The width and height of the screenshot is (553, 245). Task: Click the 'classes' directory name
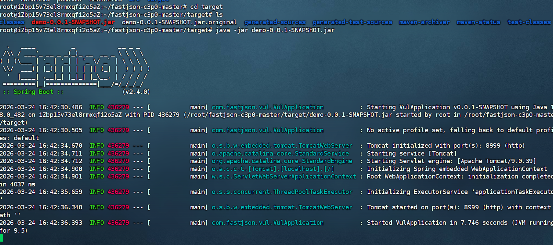(12, 22)
